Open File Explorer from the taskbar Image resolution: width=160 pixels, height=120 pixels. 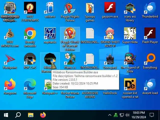click(31, 115)
